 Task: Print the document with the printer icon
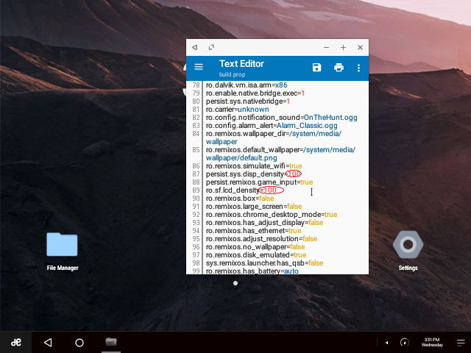(339, 68)
